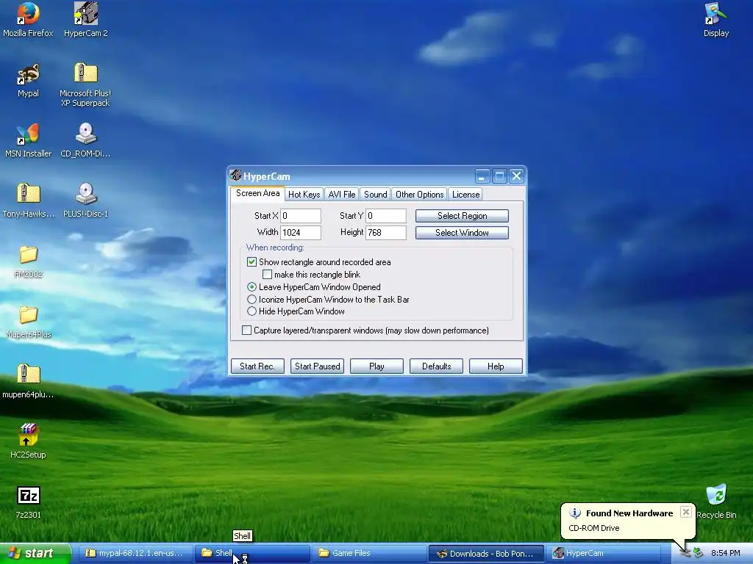The image size is (753, 564).
Task: Switch to Shell folder taskbar button
Action: [x=252, y=554]
